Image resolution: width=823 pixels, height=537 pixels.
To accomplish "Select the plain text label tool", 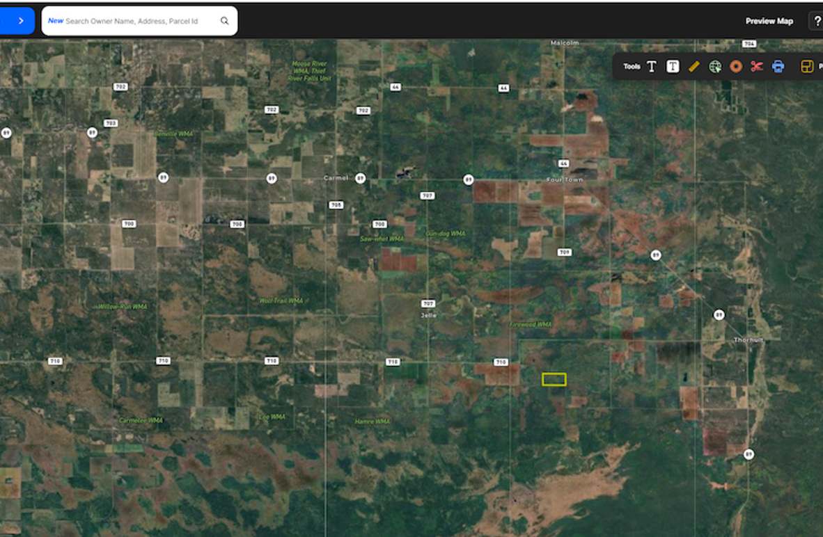I will click(x=652, y=67).
